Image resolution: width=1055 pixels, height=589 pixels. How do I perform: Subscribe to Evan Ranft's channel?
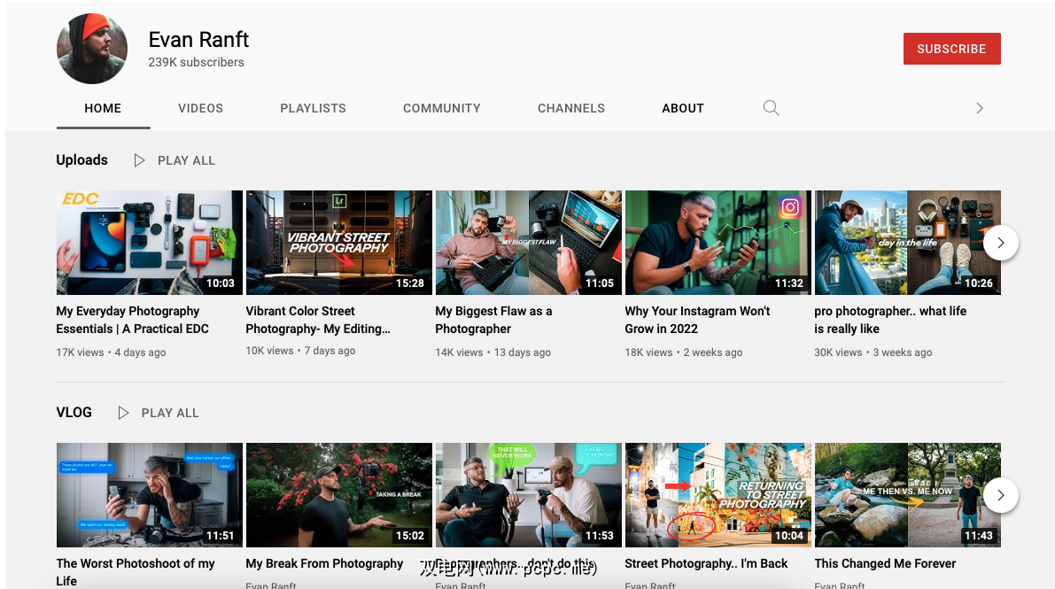951,49
